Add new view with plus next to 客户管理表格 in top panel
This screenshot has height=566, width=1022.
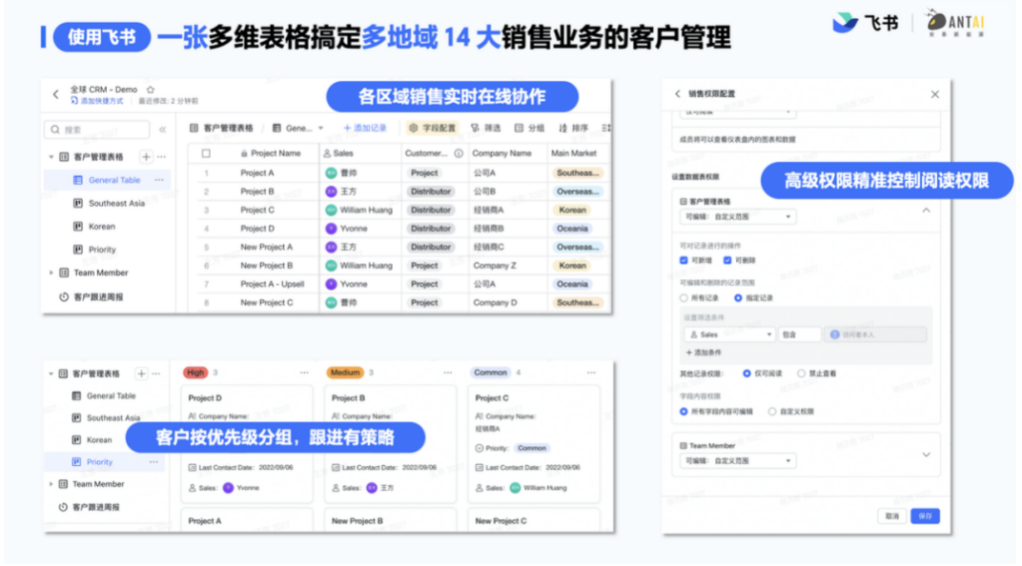pos(146,157)
